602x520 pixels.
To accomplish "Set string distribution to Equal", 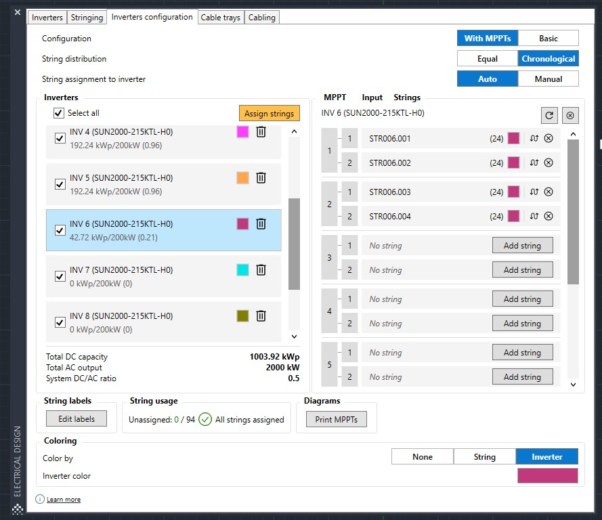I will [487, 59].
